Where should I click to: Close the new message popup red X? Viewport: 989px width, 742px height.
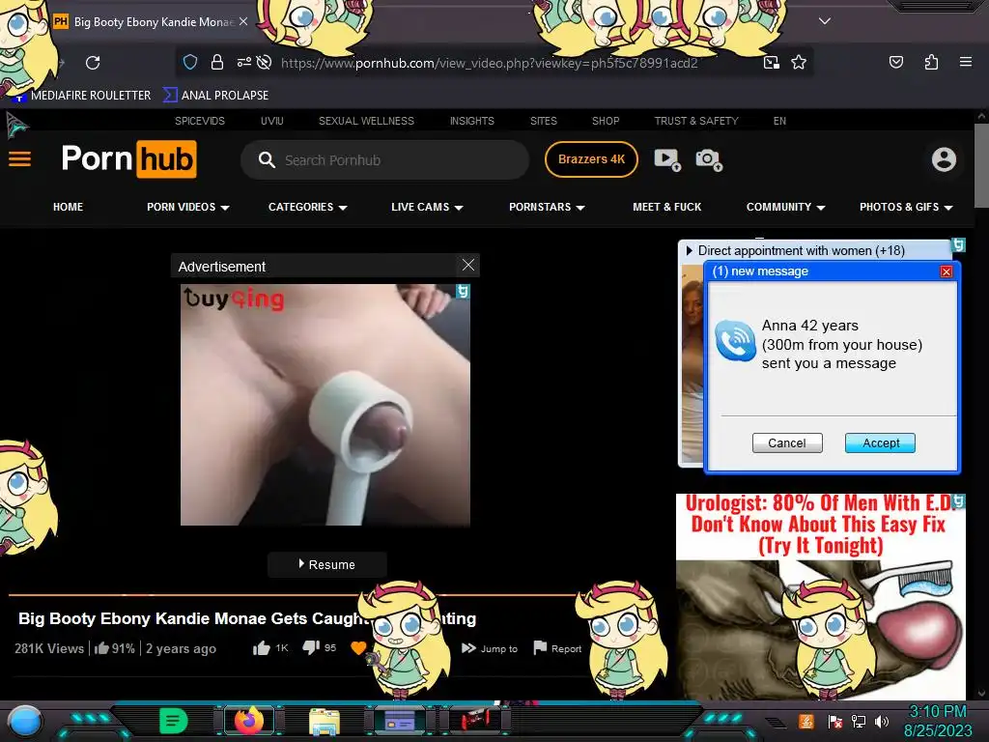[x=946, y=271]
